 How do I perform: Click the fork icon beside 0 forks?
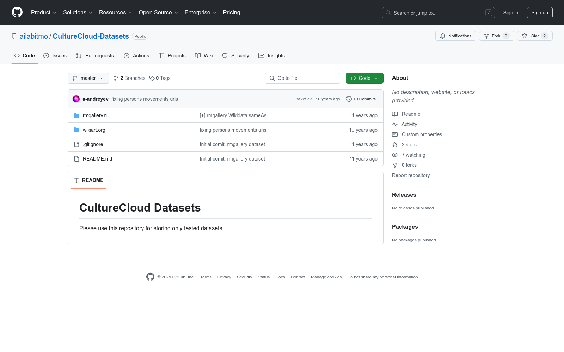click(x=395, y=165)
